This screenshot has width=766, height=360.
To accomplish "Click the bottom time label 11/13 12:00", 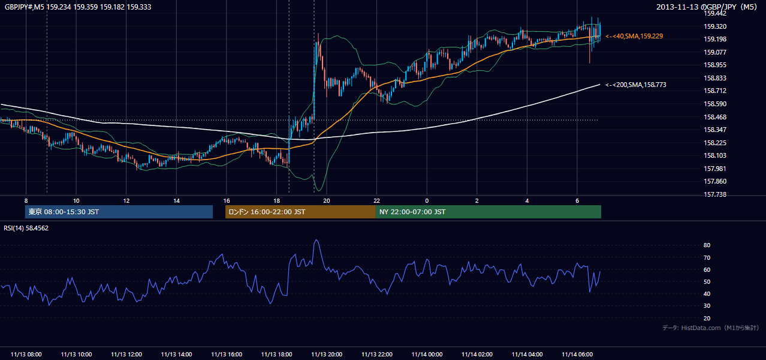I will pos(126,355).
